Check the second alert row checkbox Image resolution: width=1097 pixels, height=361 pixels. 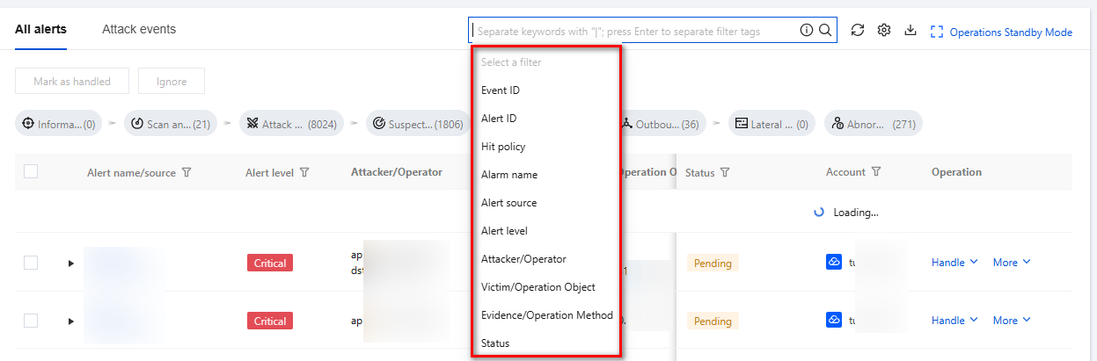click(31, 321)
